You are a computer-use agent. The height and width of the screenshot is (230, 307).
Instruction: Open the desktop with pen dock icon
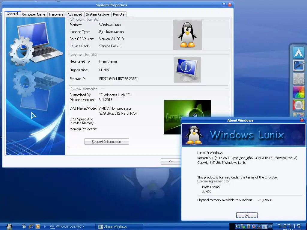click(x=298, y=66)
